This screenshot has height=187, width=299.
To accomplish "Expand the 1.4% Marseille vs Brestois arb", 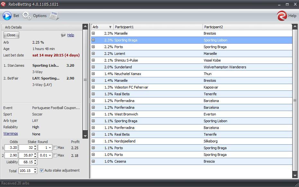I will coord(93,81).
